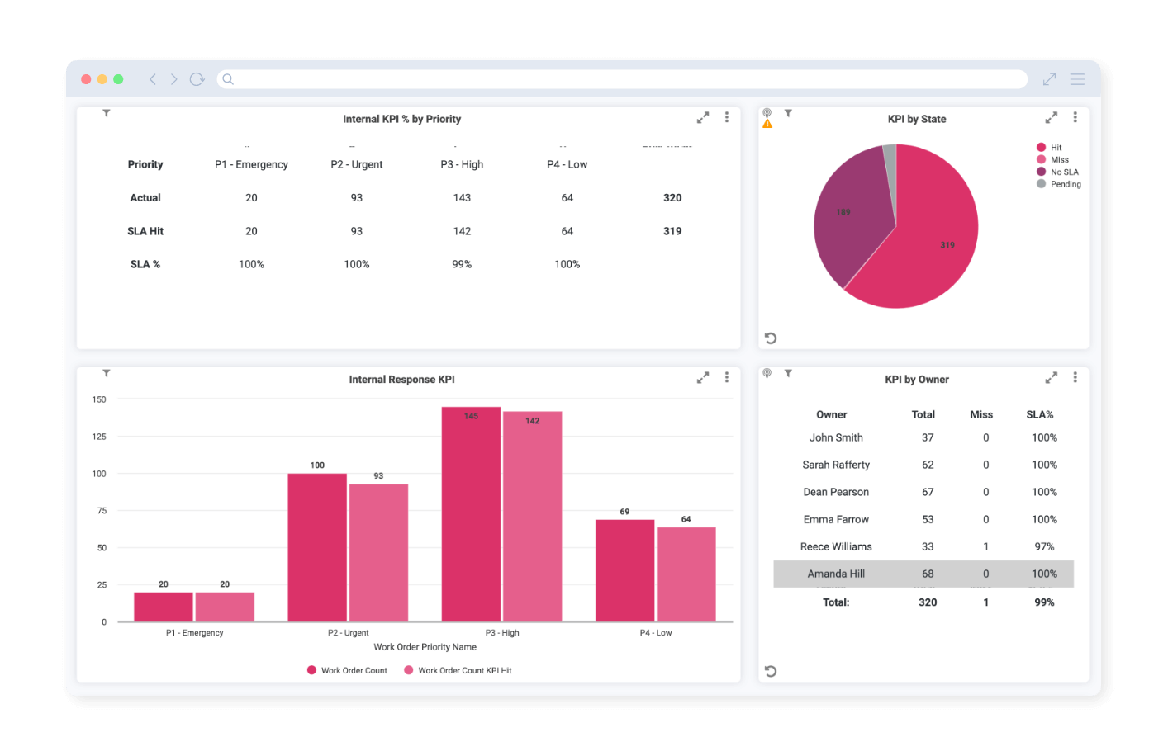Click the Actual value 143
The width and height of the screenshot is (1168, 756).
click(462, 197)
